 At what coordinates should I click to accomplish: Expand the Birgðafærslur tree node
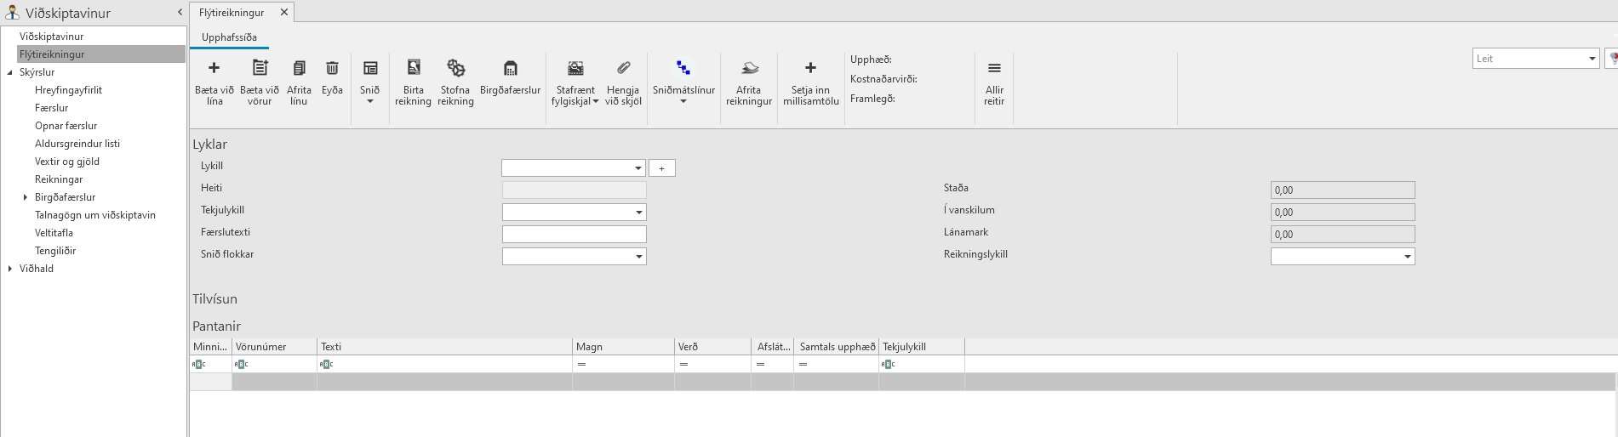26,197
